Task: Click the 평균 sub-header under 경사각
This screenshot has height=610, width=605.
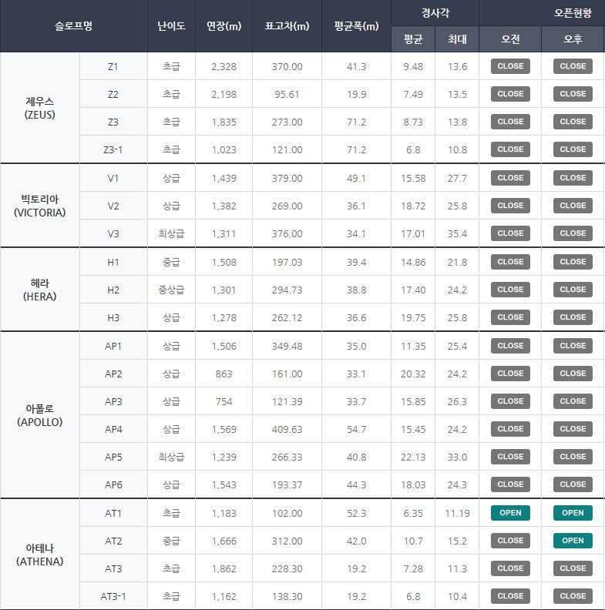Action: [413, 39]
